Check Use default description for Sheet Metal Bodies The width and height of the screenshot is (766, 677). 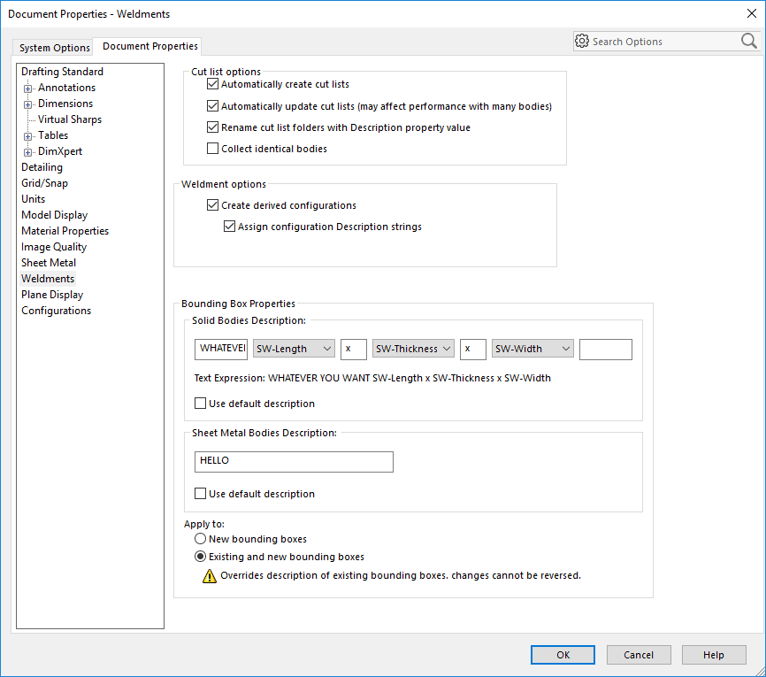click(x=200, y=494)
